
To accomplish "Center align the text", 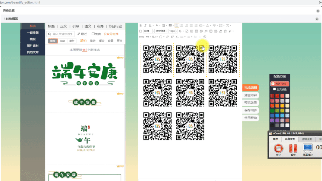I will 182,25.
